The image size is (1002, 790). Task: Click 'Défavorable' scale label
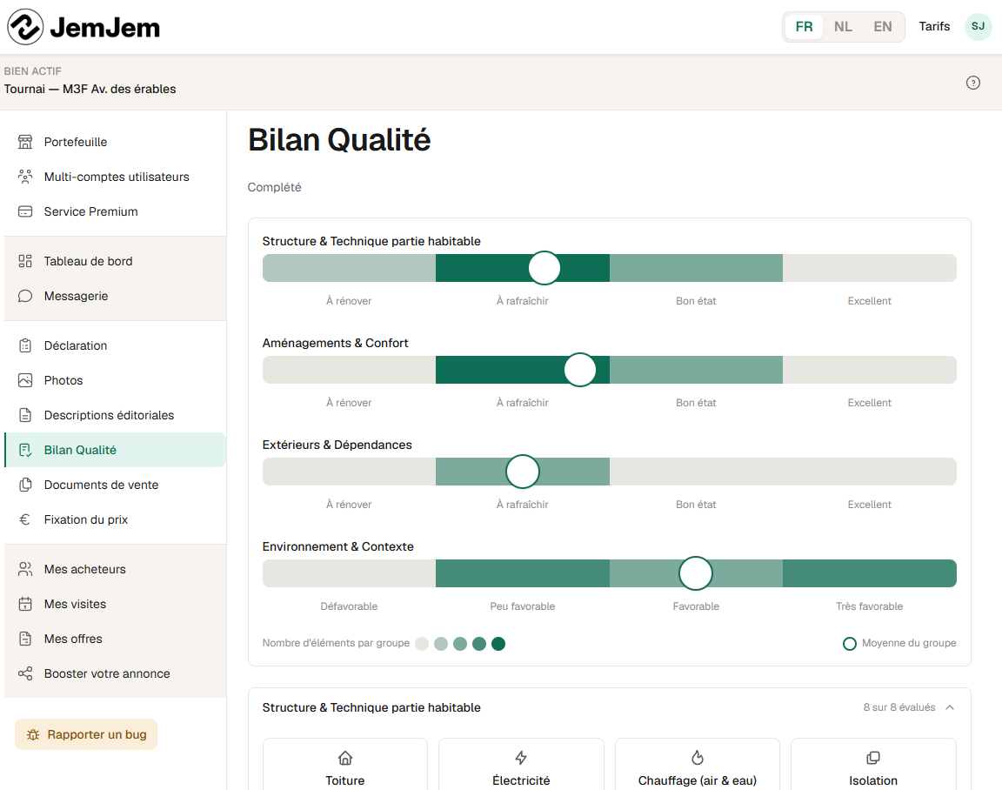tap(349, 606)
